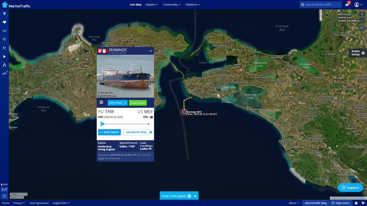Image resolution: width=367 pixels, height=206 pixels.
Task: Expand Show Track Options
Action: point(176,196)
